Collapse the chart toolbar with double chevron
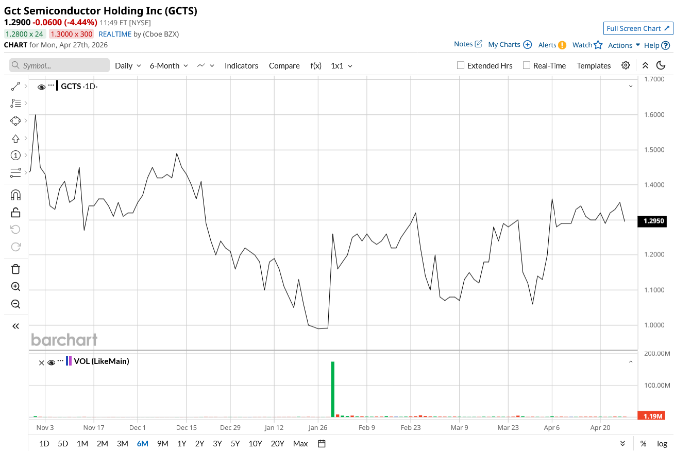The height and width of the screenshot is (451, 674). click(x=645, y=65)
